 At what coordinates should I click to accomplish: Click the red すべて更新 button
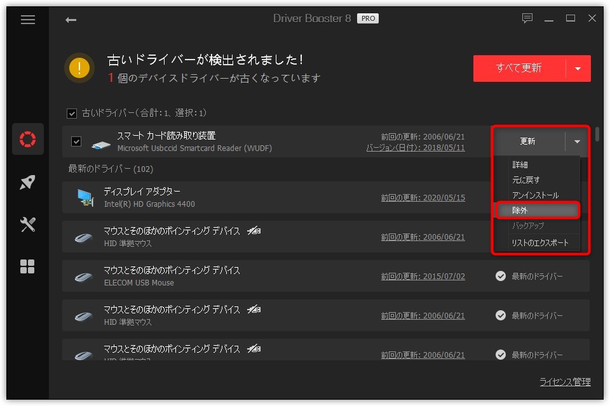click(x=519, y=69)
